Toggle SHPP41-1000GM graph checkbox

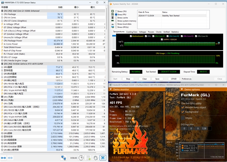[x=162, y=39]
